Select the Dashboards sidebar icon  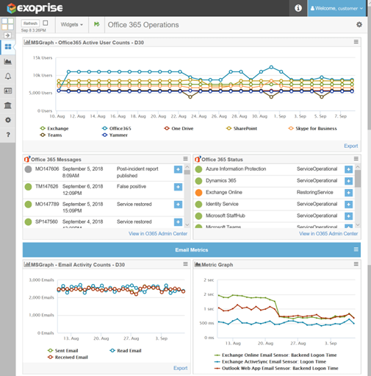(8, 46)
